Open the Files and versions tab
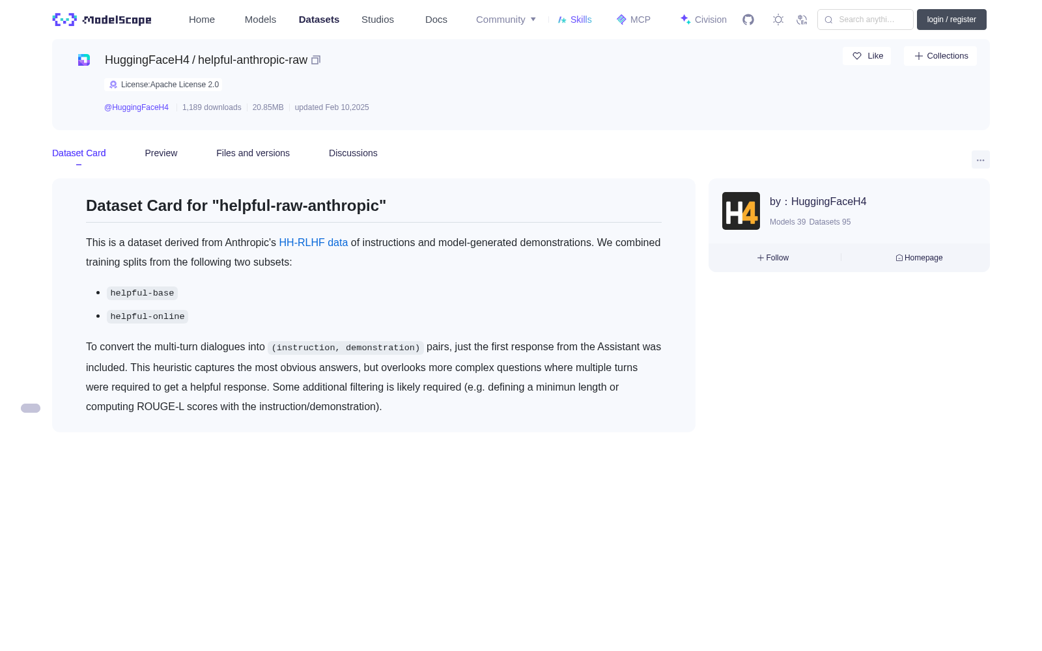This screenshot has width=1042, height=651. 253,153
